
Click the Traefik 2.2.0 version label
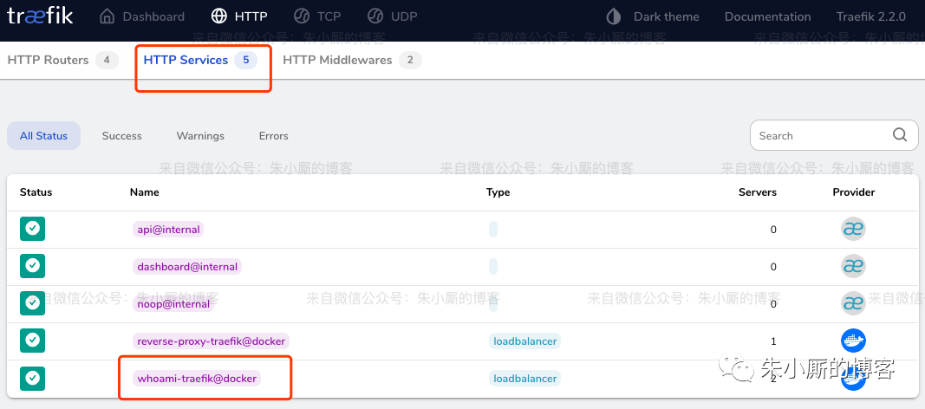click(x=870, y=16)
